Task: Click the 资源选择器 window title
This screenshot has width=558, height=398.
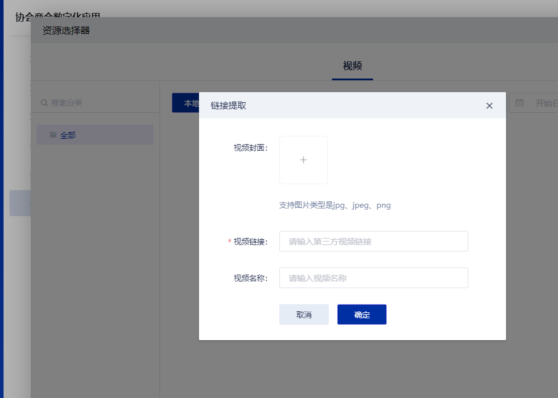Action: [x=66, y=30]
